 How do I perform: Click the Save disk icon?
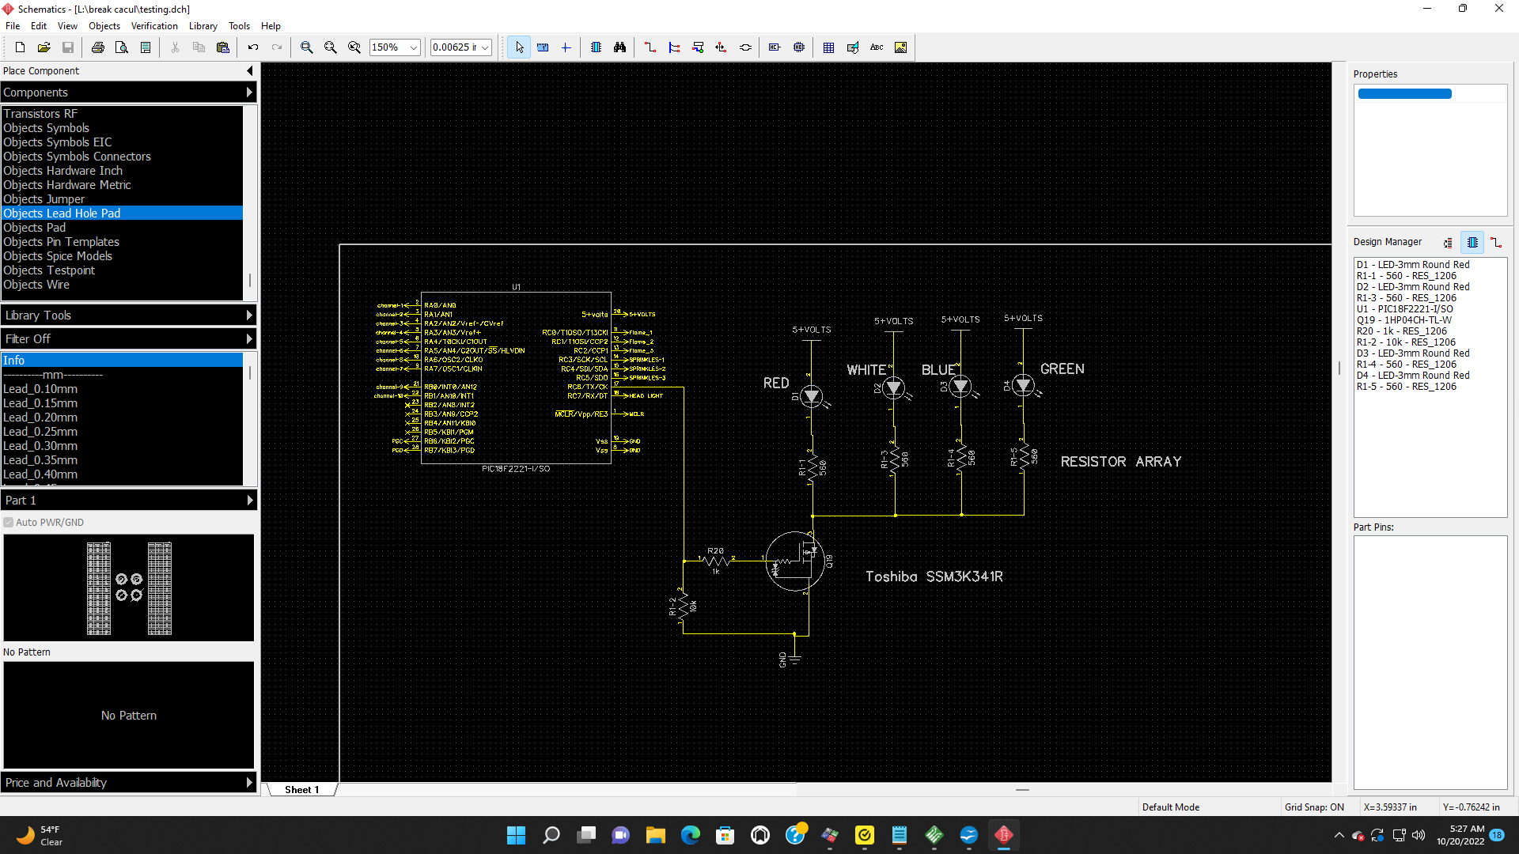coord(68,47)
